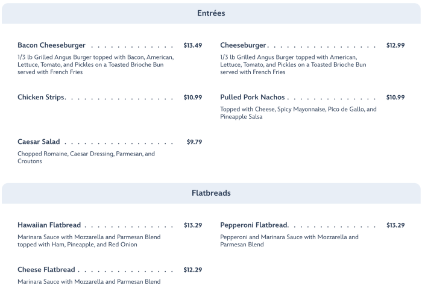Click the Cheeseburger item title

[x=243, y=45]
